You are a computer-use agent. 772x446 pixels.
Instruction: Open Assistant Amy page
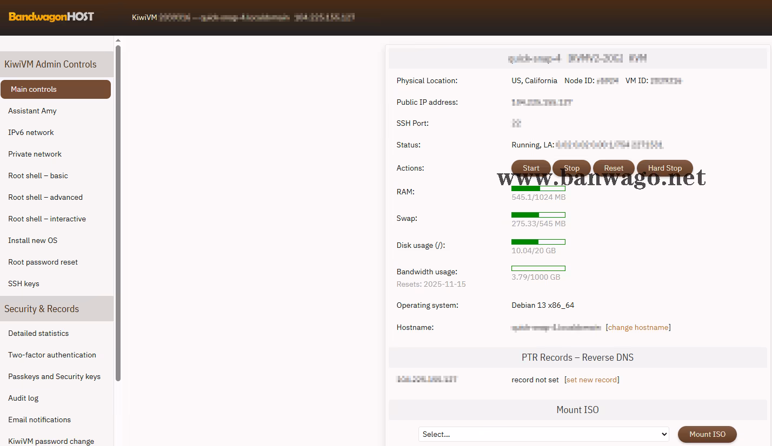tap(32, 111)
